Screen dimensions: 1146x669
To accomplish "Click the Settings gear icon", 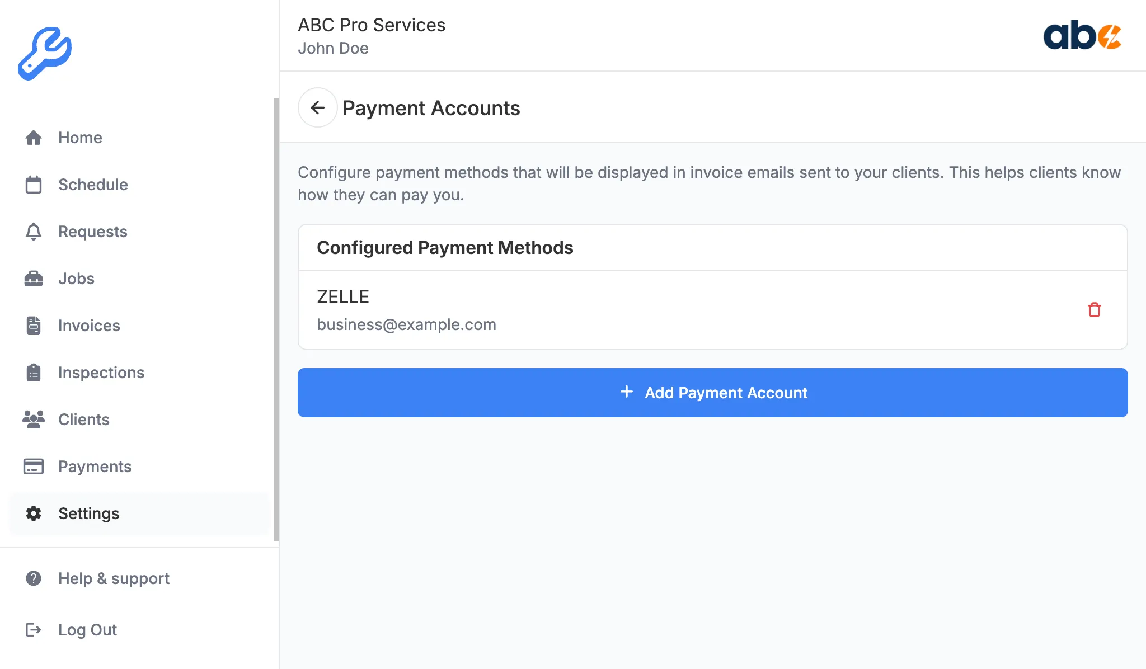I will [34, 513].
